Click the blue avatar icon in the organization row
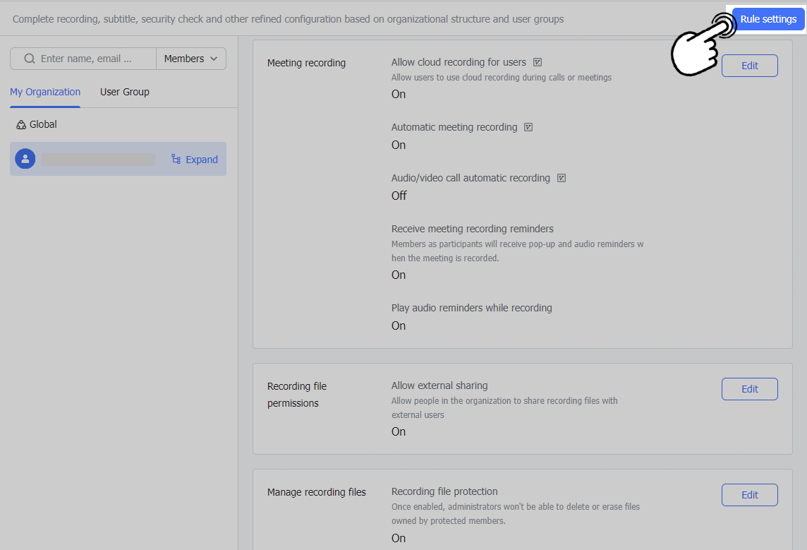 [25, 158]
